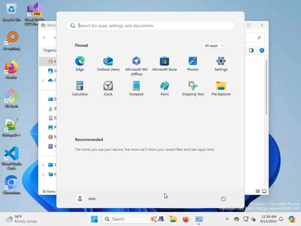301x226 pixels.
Task: Open File Explorer from the taskbar
Action: 173,219
